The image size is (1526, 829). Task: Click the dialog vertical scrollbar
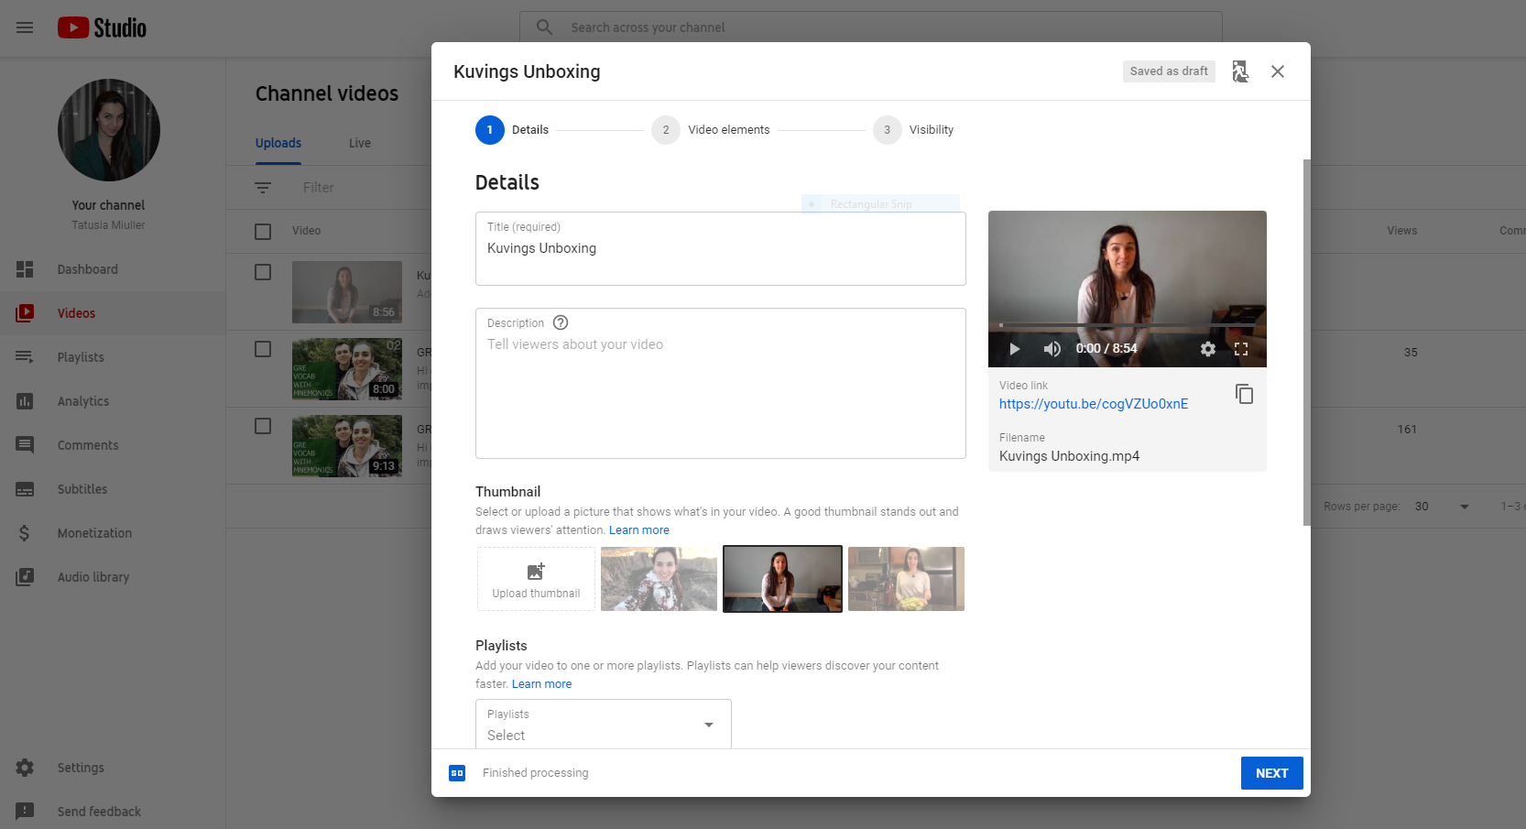coord(1307,343)
